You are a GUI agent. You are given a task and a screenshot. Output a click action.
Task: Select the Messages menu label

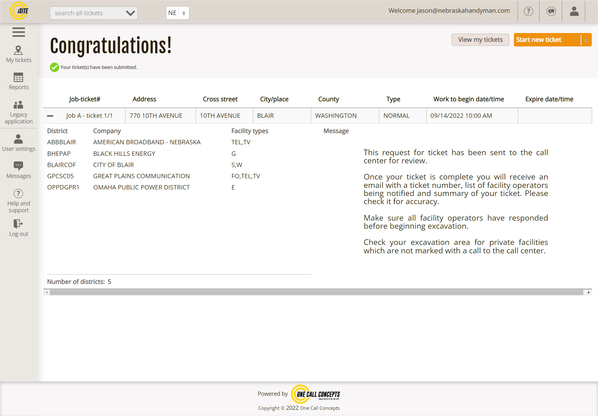pos(19,176)
